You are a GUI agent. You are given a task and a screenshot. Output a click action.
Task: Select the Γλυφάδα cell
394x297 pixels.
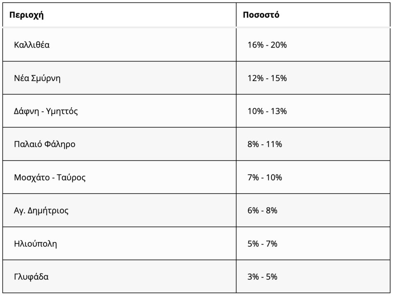pos(31,277)
